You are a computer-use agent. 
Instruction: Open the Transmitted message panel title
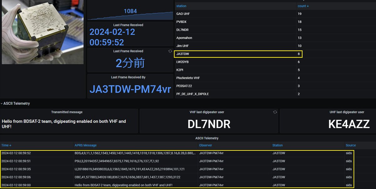(x=67, y=112)
